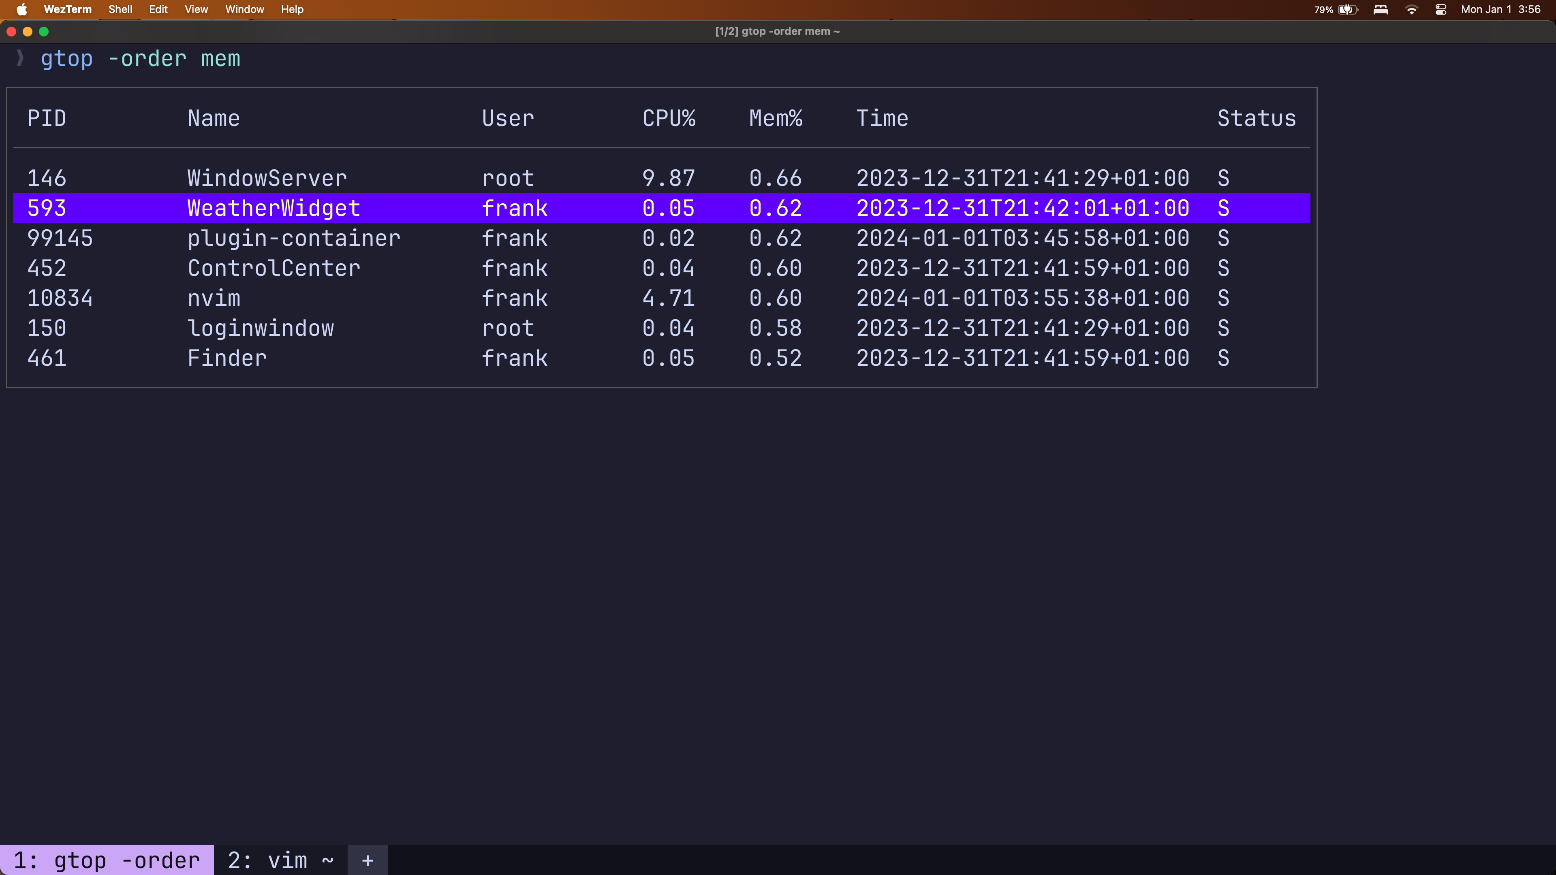Open the View menu

click(196, 9)
